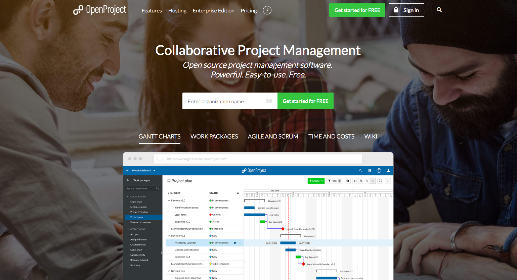Click Get started for FREE in the navigation bar
The height and width of the screenshot is (280, 517).
click(357, 10)
